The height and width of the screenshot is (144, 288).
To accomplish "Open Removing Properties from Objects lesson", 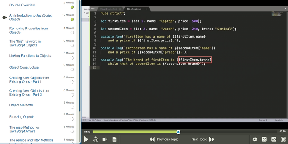I will [x=28, y=31].
